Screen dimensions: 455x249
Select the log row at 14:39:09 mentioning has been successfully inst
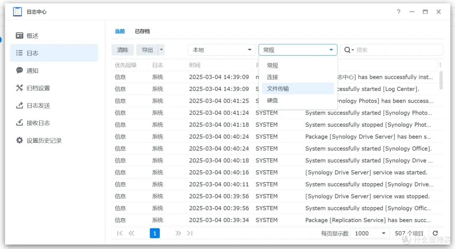277,77
